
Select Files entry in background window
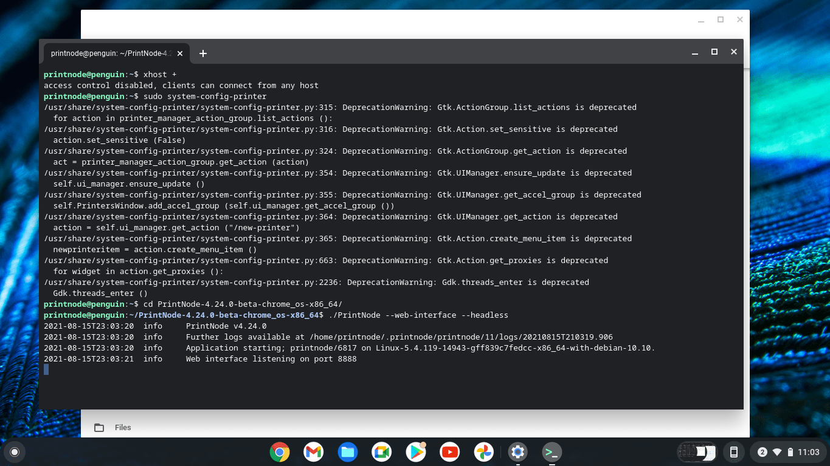click(123, 428)
